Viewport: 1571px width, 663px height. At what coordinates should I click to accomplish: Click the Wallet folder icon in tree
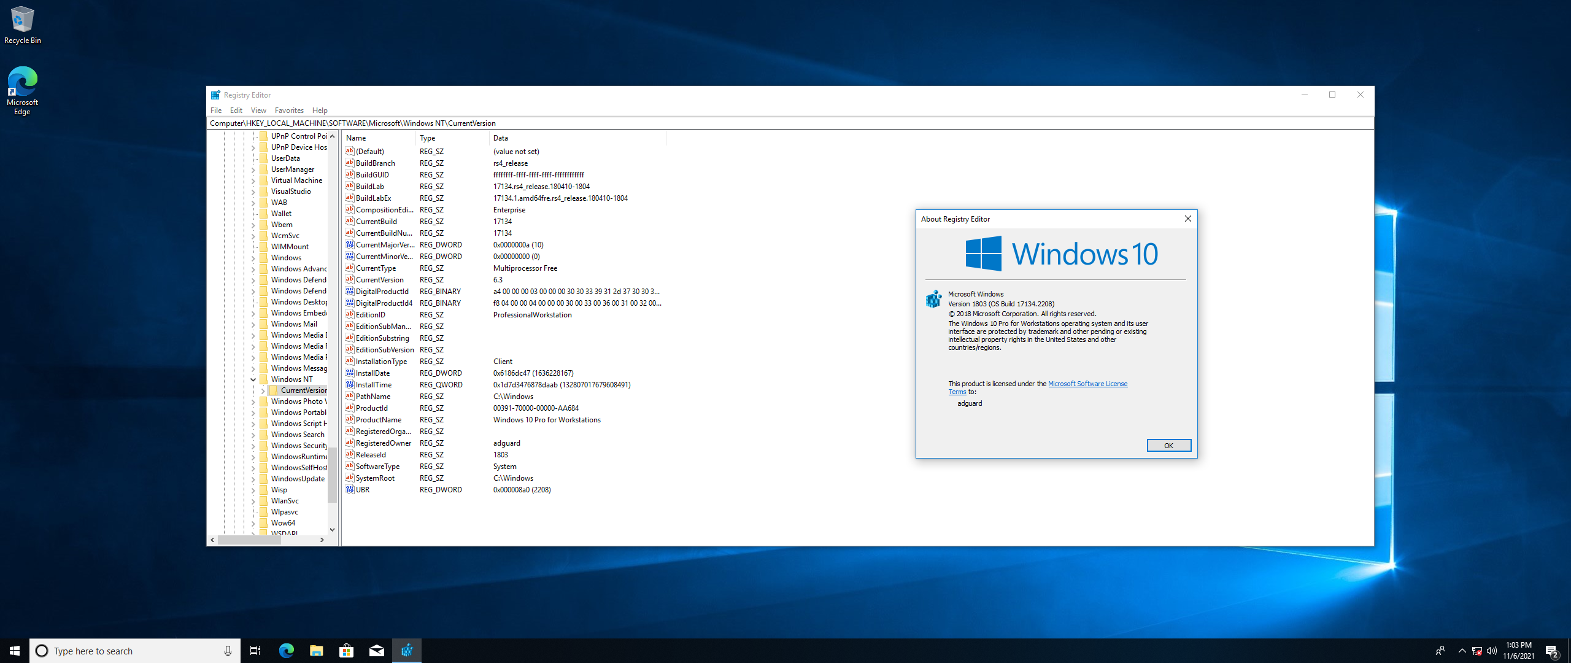263,214
